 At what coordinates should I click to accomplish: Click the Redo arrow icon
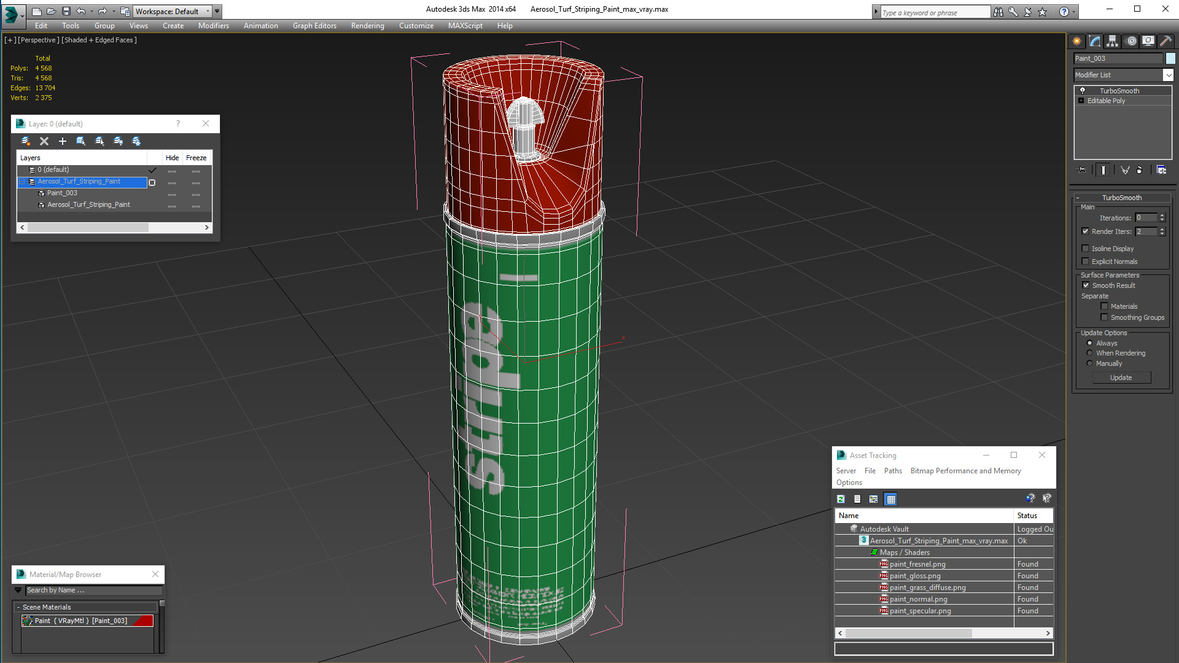[x=103, y=11]
